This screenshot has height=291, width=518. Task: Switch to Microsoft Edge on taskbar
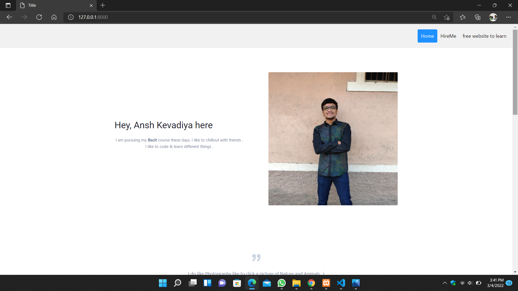[x=252, y=283]
